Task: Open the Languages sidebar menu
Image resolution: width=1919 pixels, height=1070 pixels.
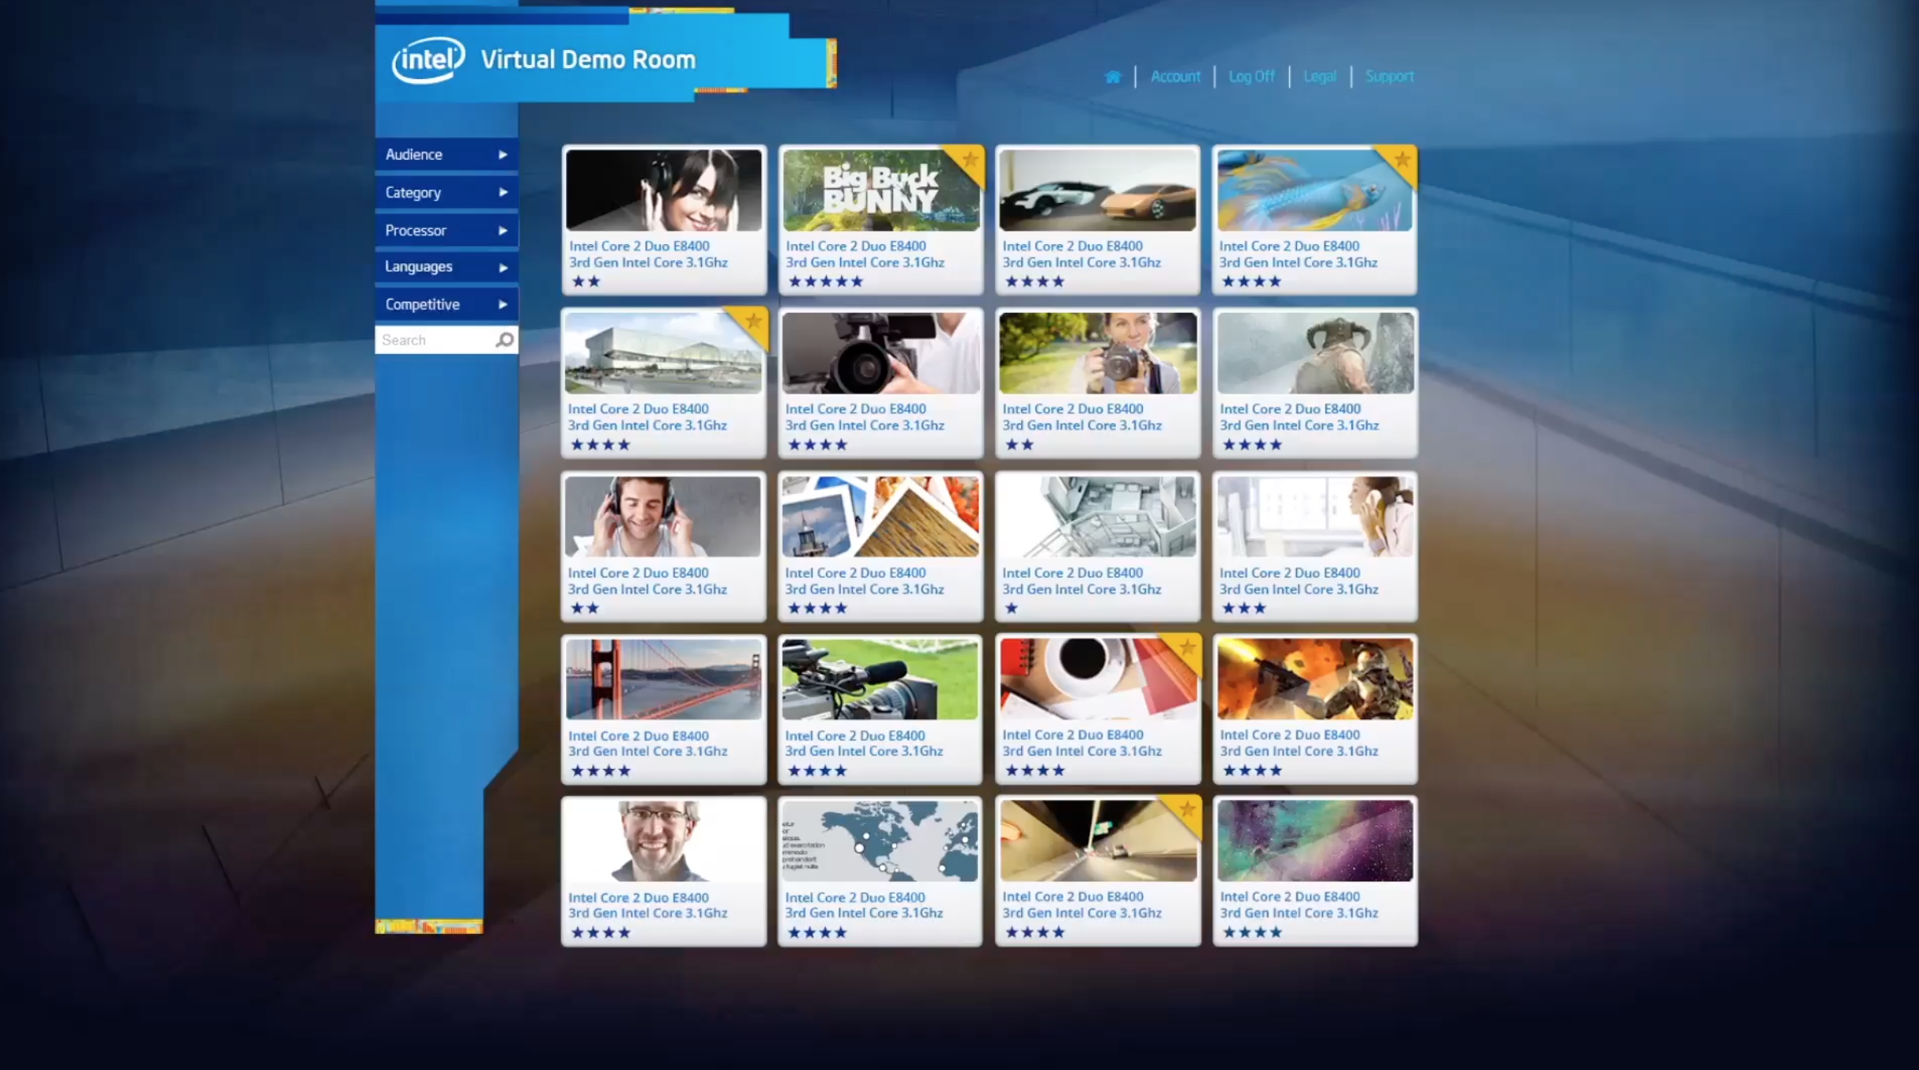Action: (446, 267)
